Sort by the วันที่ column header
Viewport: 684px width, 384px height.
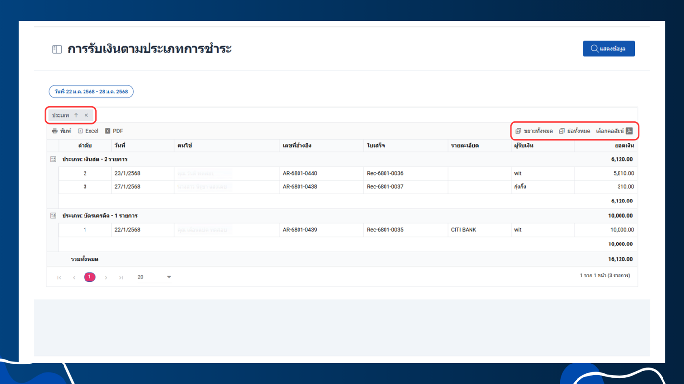[143, 145]
